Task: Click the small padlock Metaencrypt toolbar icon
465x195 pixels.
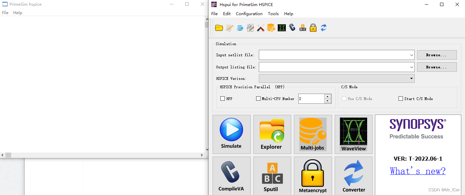Action: coord(313,28)
